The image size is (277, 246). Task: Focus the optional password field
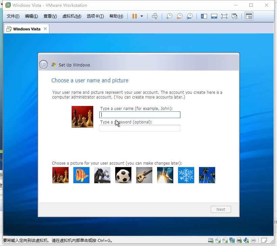140,128
